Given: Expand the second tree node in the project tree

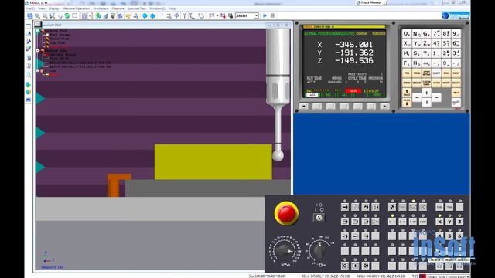Looking at the screenshot, I should pos(38,50).
